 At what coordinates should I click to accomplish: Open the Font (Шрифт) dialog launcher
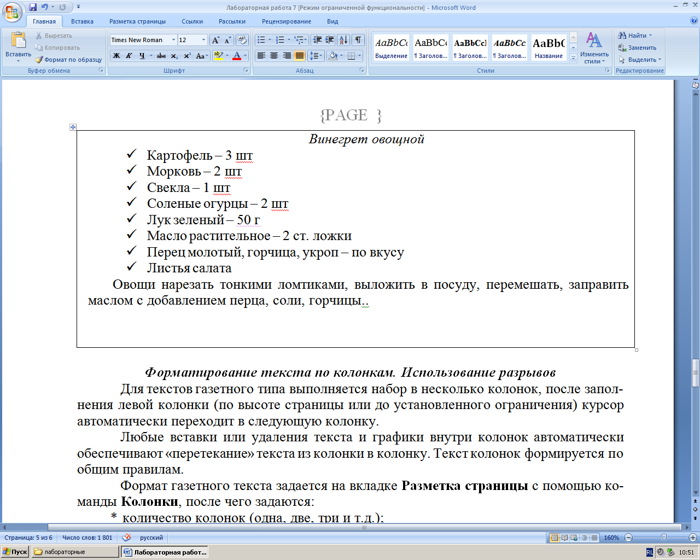(246, 71)
